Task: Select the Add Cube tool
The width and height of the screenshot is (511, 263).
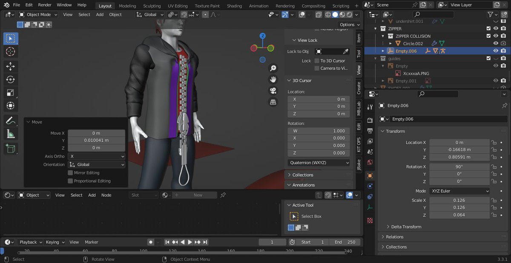Action: click(x=11, y=149)
